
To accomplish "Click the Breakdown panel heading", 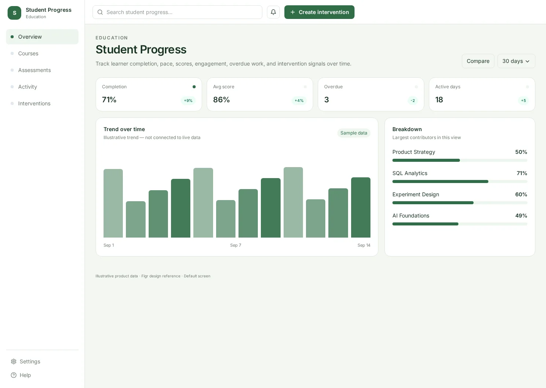I will coord(407,129).
